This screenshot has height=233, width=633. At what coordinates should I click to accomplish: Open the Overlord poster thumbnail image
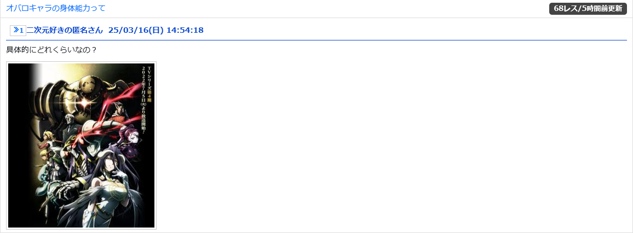[81, 145]
